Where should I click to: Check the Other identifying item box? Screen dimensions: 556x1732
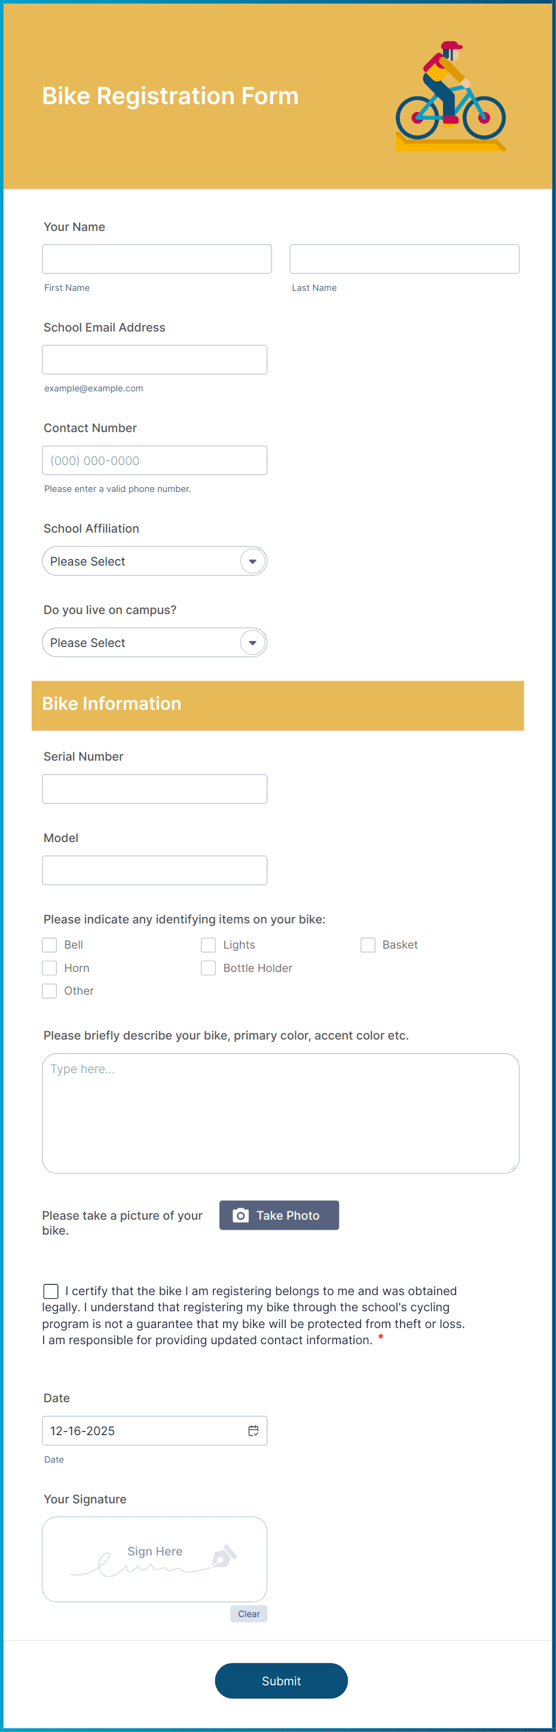pyautogui.click(x=49, y=990)
